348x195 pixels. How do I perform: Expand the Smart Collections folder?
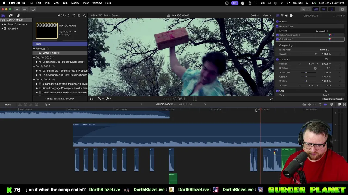point(2,24)
